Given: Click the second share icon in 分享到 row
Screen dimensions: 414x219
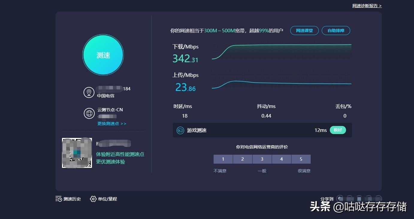Looking at the screenshot, I should coord(350,199).
